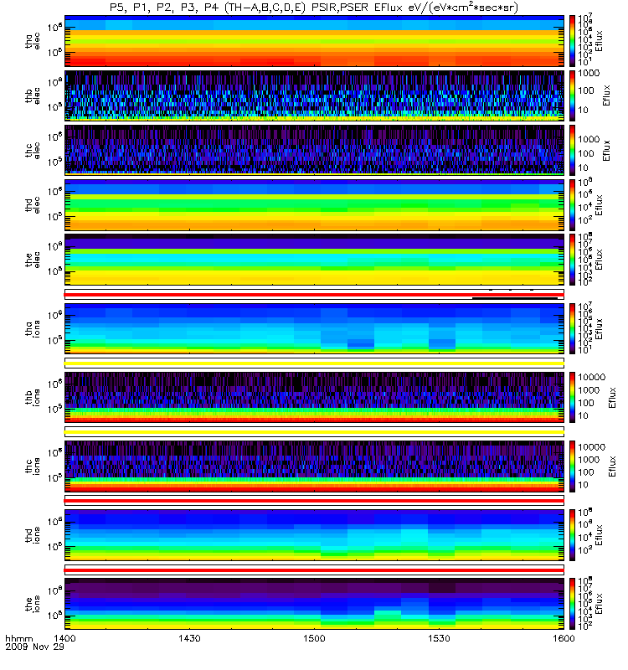Click the yellow bar above thb ions panel
Image resolution: width=628 pixels, height=670 pixels.
click(315, 363)
